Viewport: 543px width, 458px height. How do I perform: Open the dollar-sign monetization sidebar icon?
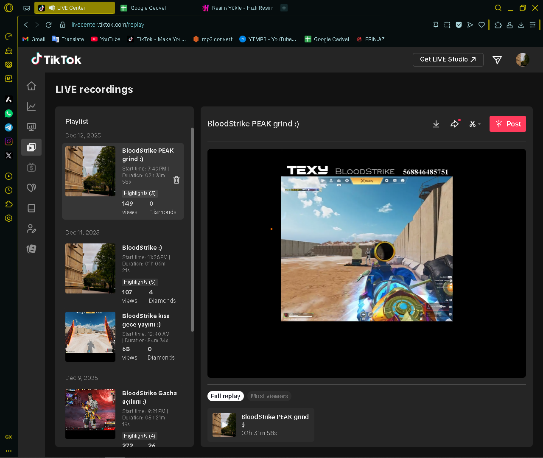(31, 168)
